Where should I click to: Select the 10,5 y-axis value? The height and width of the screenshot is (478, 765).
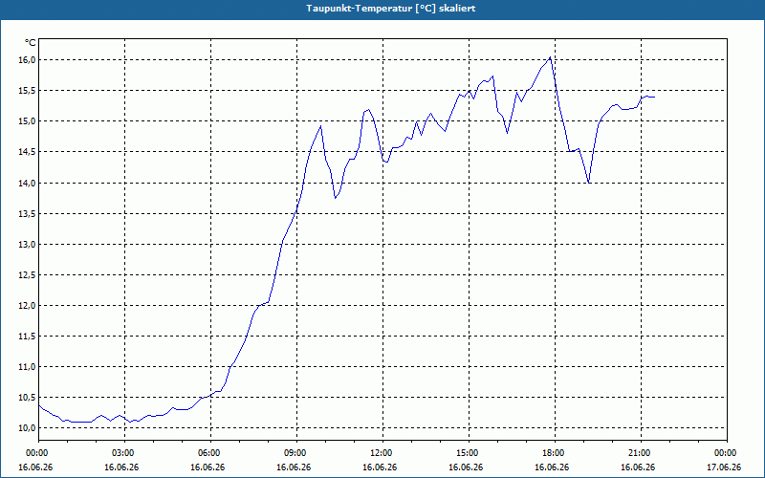pyautogui.click(x=28, y=398)
